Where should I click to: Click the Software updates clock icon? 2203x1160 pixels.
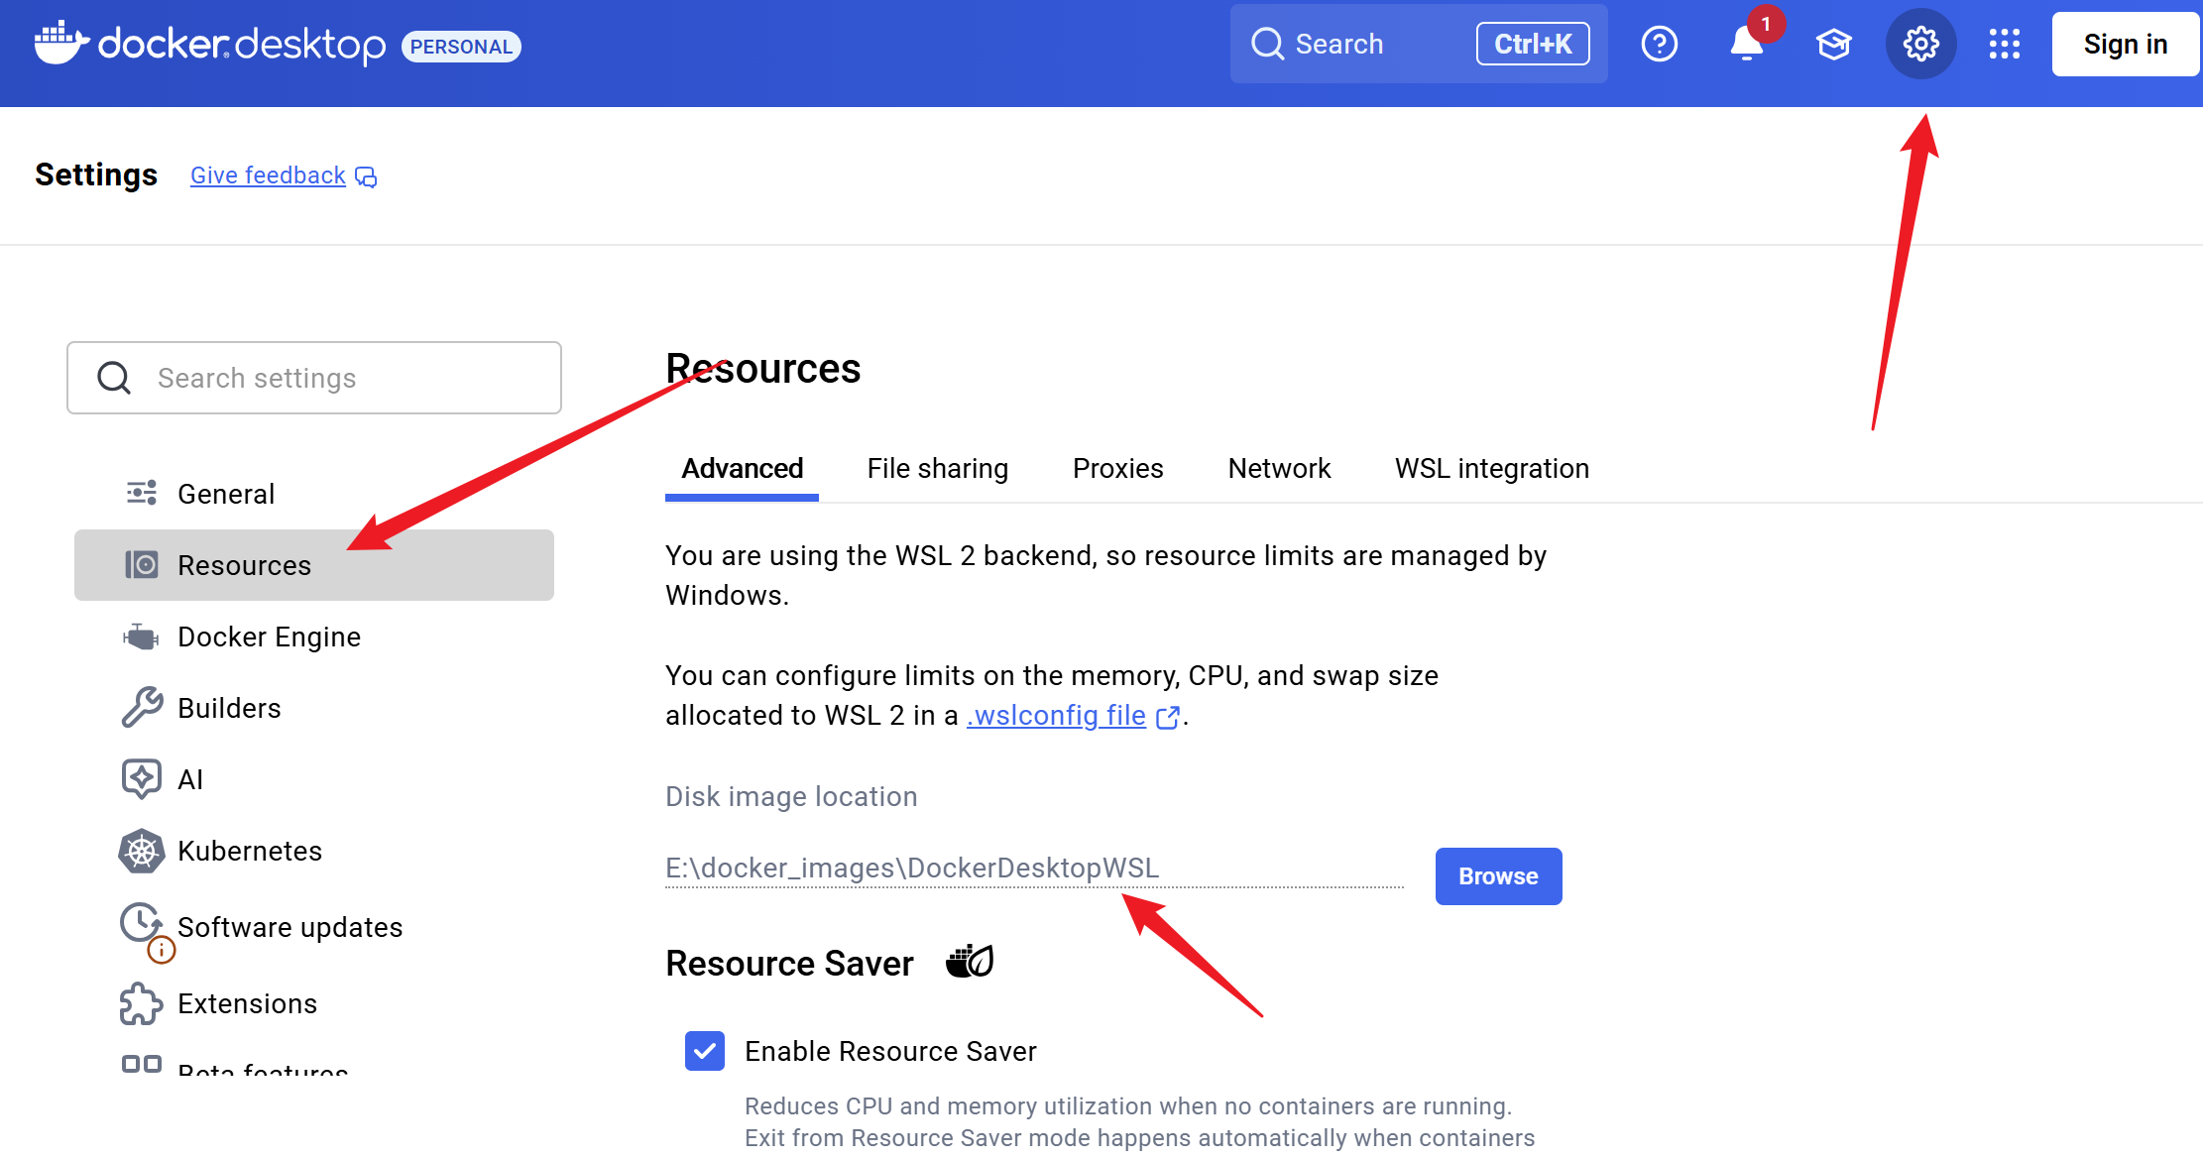tap(141, 922)
